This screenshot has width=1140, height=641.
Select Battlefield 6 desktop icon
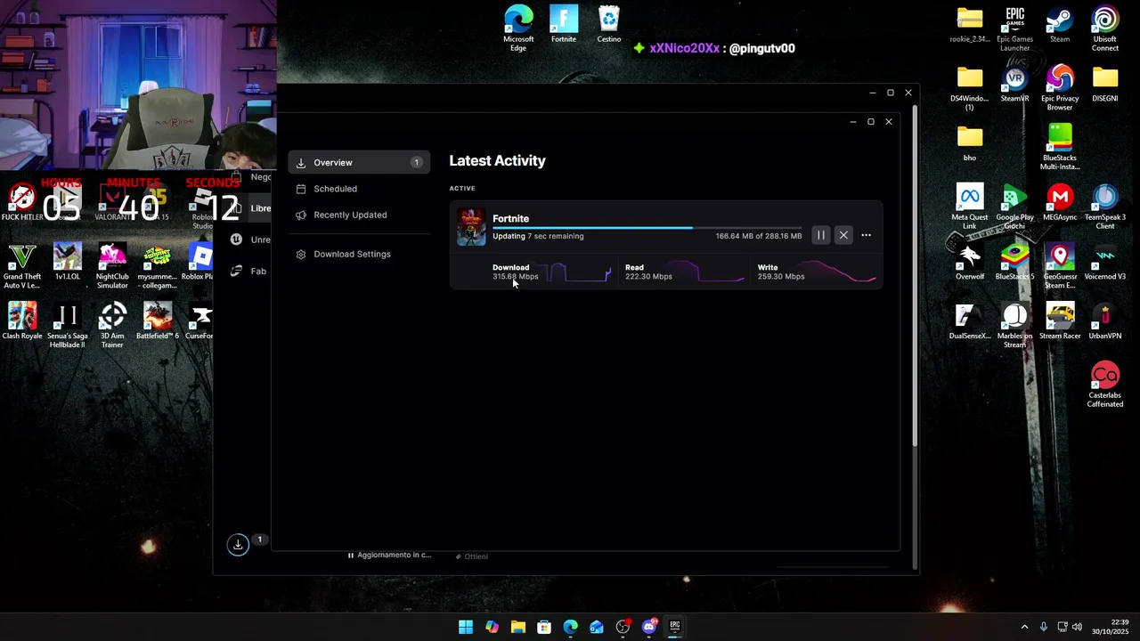(x=158, y=321)
